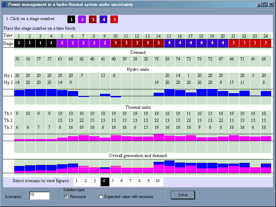Select the dark red stage 3 box
The width and height of the screenshot is (276, 207).
click(x=93, y=20)
